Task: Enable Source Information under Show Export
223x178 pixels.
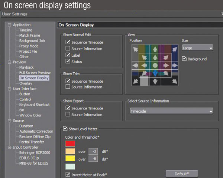Action: click(x=68, y=114)
